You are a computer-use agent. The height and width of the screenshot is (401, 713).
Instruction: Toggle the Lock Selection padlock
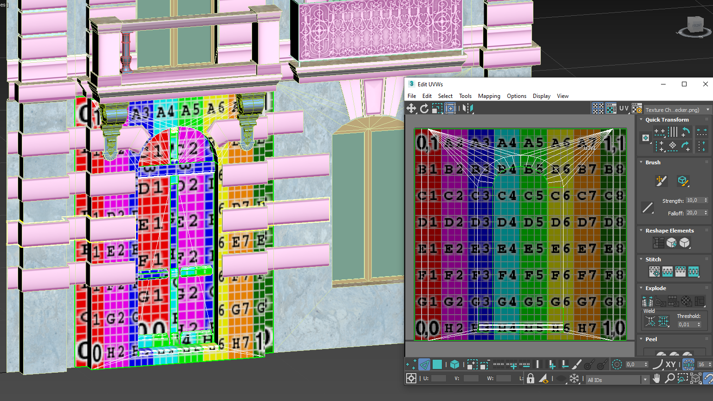coord(531,379)
